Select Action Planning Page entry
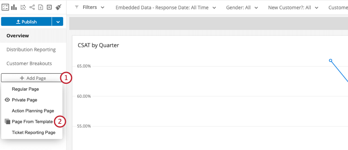This screenshot has height=150, width=348. pos(32,111)
